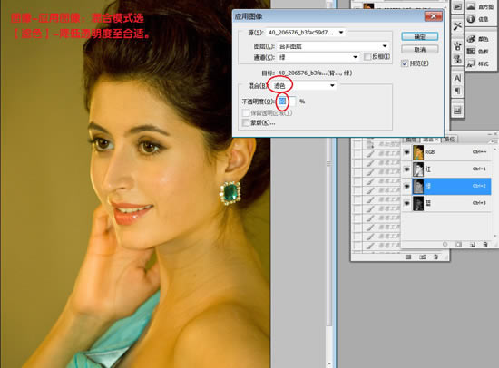Open the Layer dropdown showing 合并图层
499x368 pixels.
click(x=333, y=46)
